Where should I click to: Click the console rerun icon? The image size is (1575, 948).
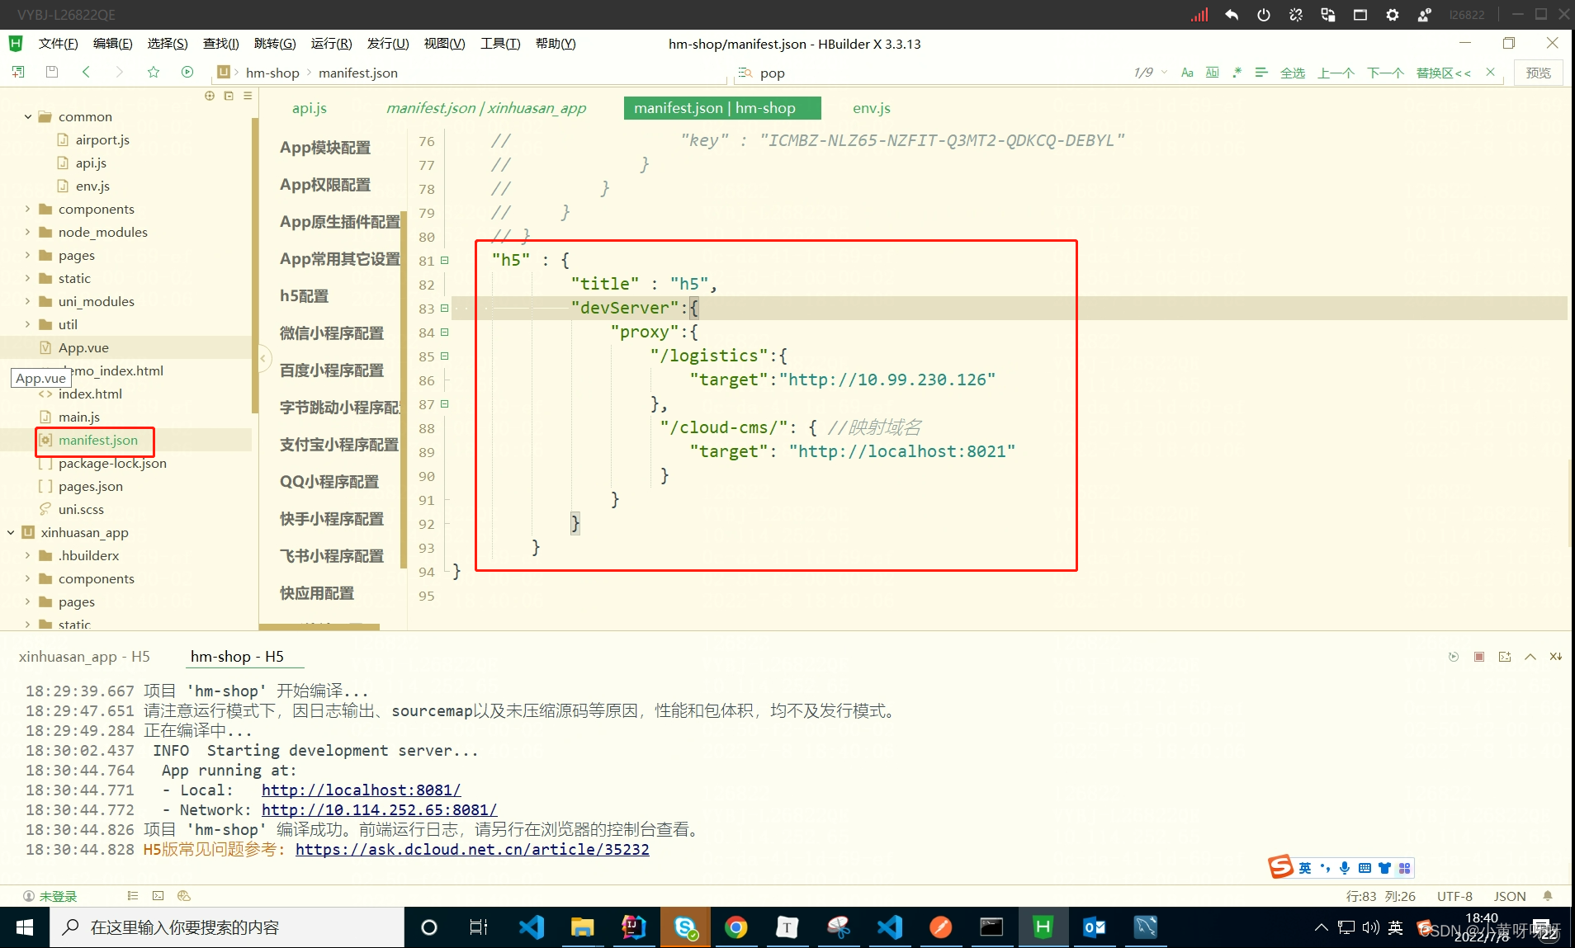coord(1454,657)
